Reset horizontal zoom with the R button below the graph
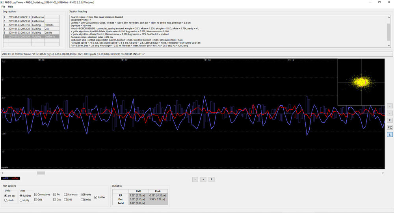The width and height of the screenshot is (394, 213). (x=211, y=180)
